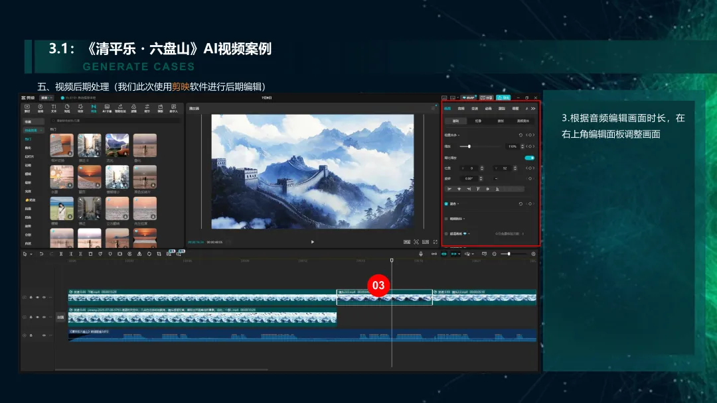717x403 pixels.
Task: Switch to the 变速 speed tab
Action: [475, 109]
